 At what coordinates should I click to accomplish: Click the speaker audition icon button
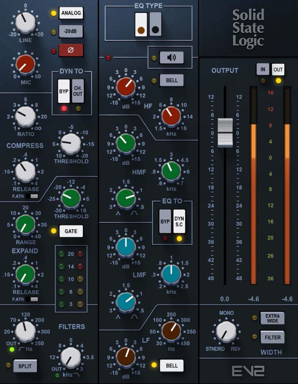(171, 58)
